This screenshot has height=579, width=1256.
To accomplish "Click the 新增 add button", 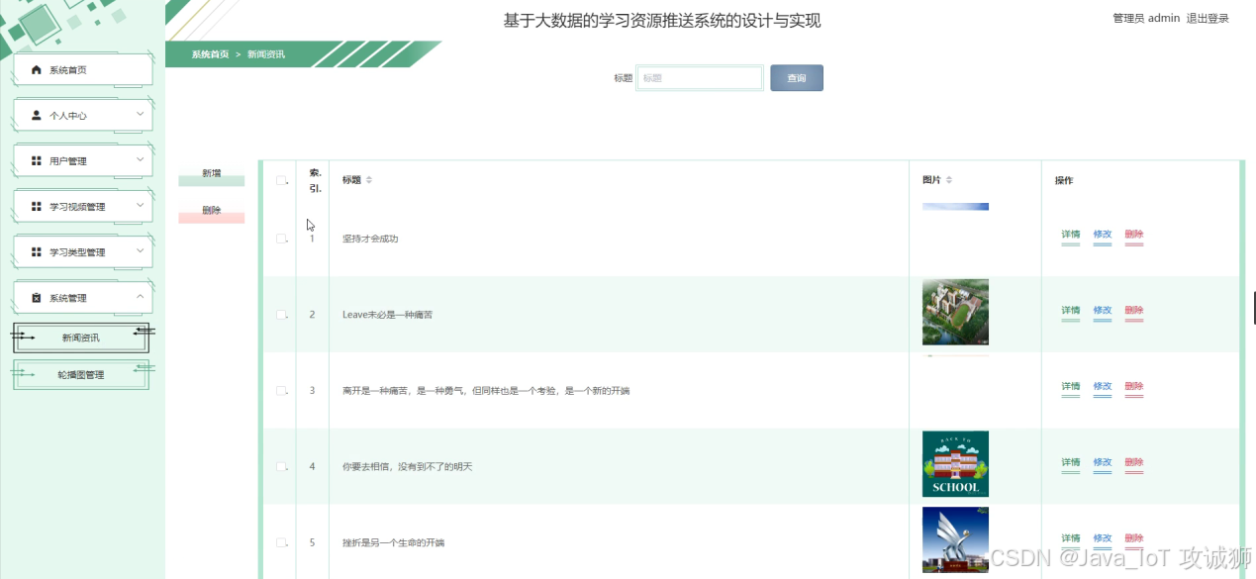I will 211,176.
